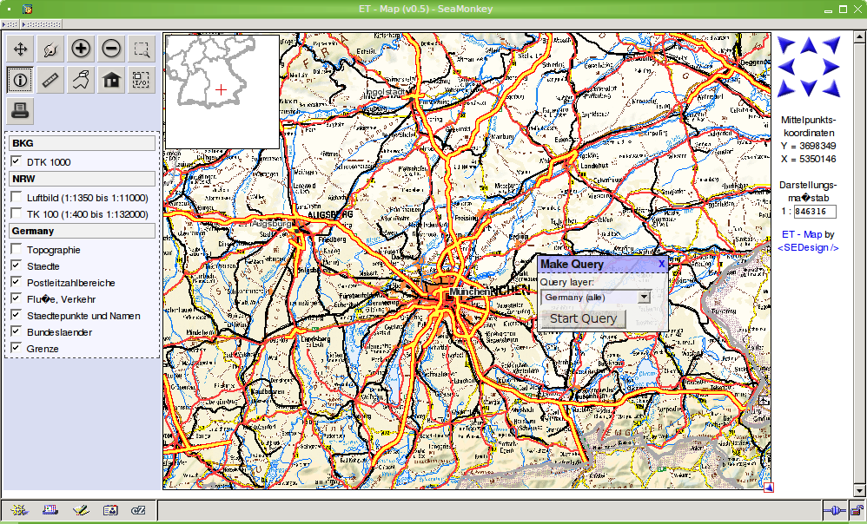867x524 pixels.
Task: Enable the Luftbild layer checkbox
Action: tap(17, 197)
